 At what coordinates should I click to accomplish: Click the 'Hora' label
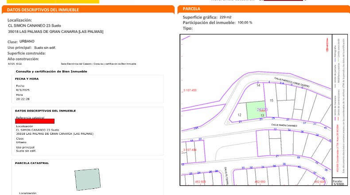(19, 95)
